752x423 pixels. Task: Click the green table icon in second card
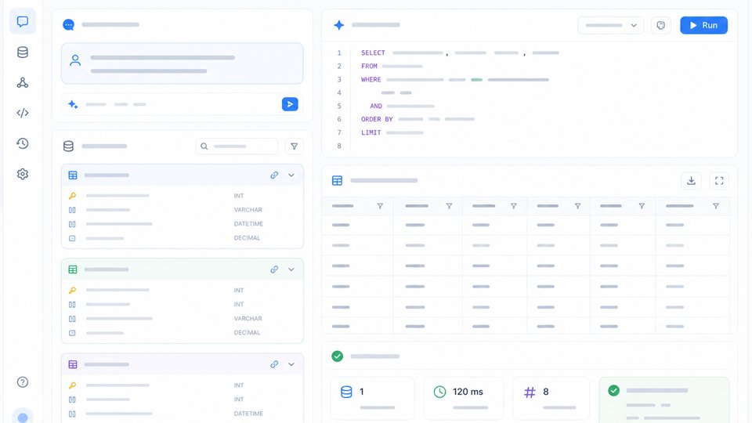click(x=73, y=269)
